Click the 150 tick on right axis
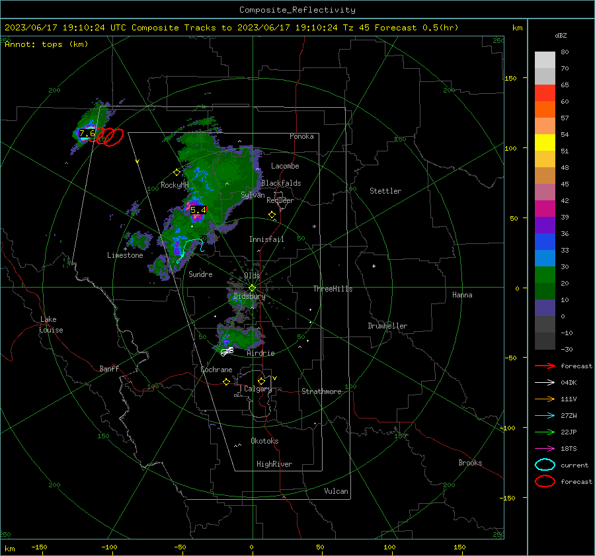This screenshot has height=556, width=595. tap(511, 78)
